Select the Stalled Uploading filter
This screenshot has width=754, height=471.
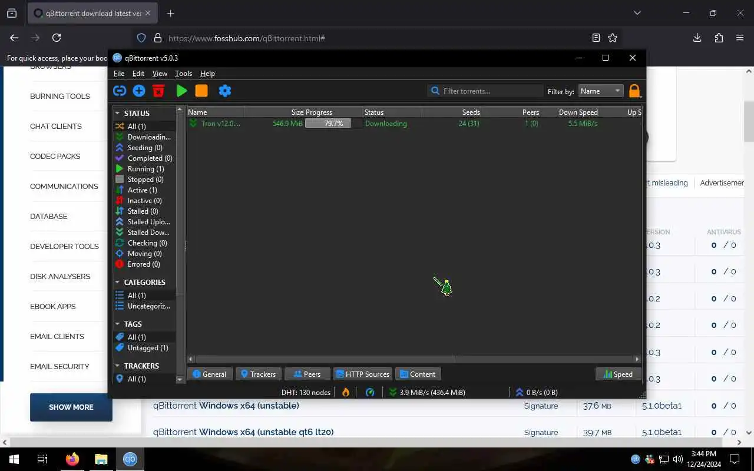coord(144,222)
